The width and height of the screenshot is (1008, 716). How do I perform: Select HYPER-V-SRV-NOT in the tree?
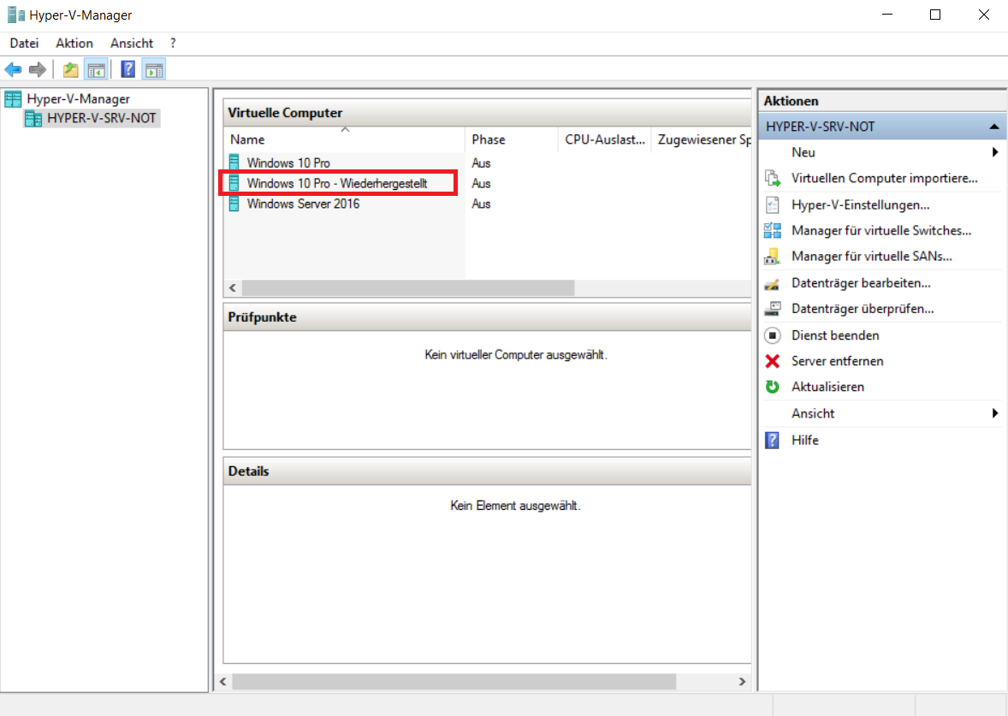tap(101, 118)
